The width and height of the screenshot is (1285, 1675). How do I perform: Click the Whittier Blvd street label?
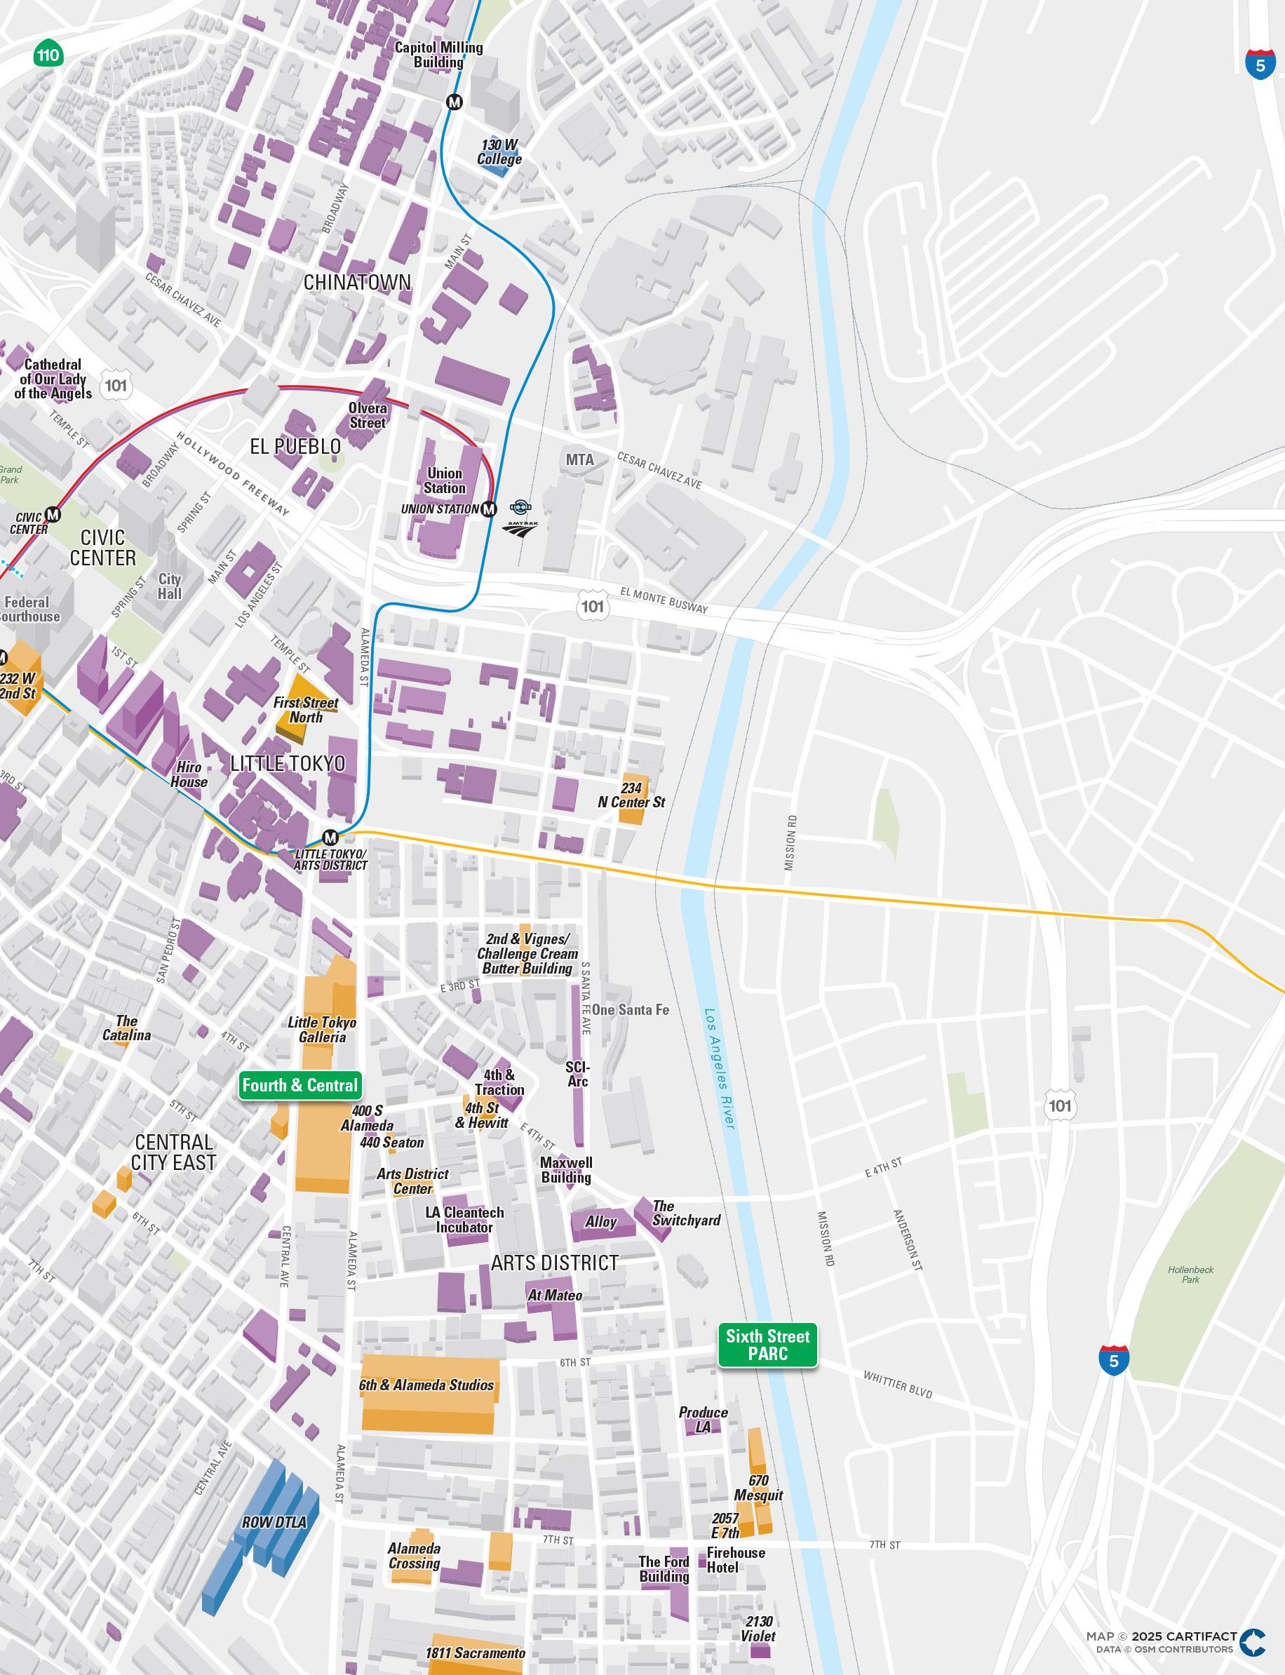coord(898,1385)
